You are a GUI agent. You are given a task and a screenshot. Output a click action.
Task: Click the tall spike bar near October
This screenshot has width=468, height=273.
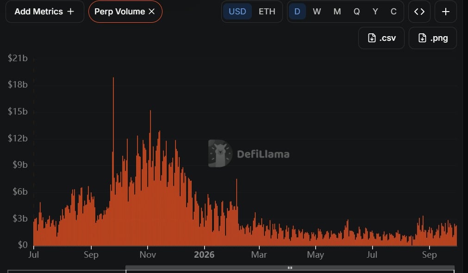click(113, 161)
